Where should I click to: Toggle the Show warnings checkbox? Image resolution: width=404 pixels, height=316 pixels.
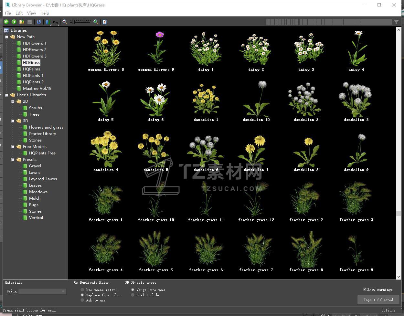tap(365, 289)
